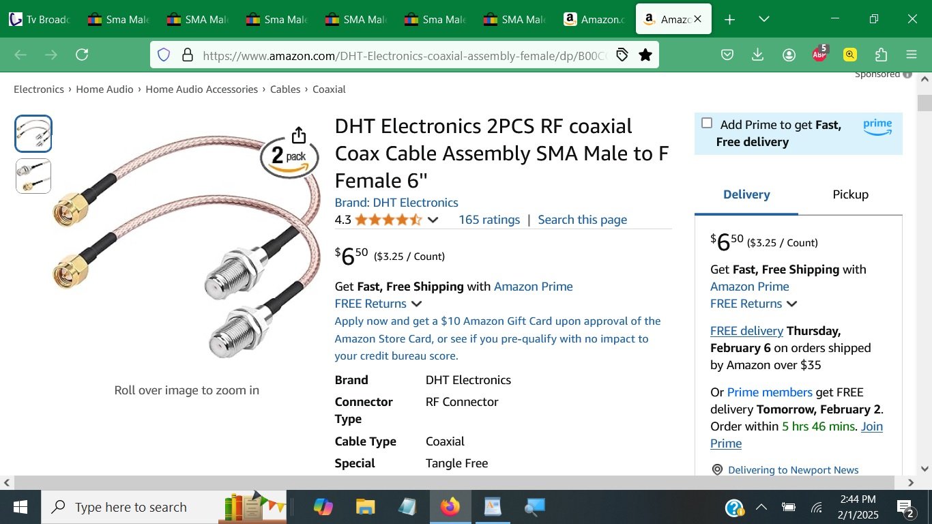
Task: Open the Firefox hamburger application menu
Action: [912, 55]
